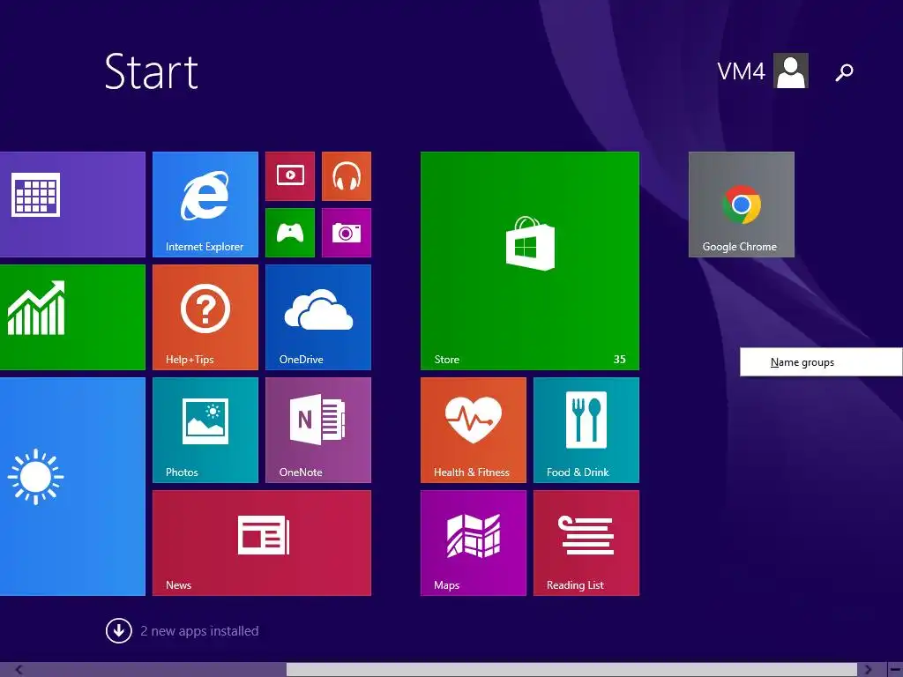This screenshot has width=903, height=677.
Task: Click the horizontal scrollbar thumb
Action: tap(571, 670)
